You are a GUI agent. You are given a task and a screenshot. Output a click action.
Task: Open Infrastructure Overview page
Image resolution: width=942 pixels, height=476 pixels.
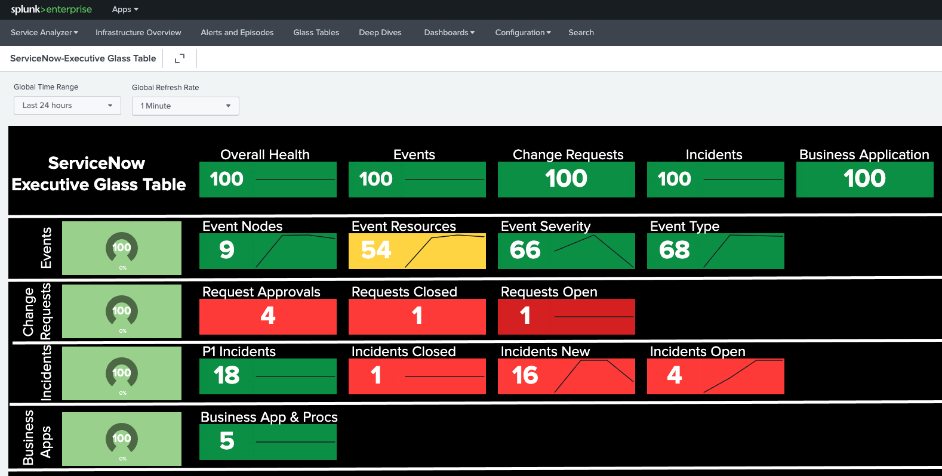(x=138, y=33)
